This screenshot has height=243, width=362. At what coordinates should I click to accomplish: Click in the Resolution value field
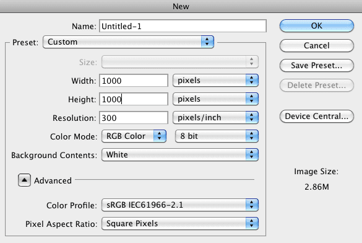[x=134, y=118]
